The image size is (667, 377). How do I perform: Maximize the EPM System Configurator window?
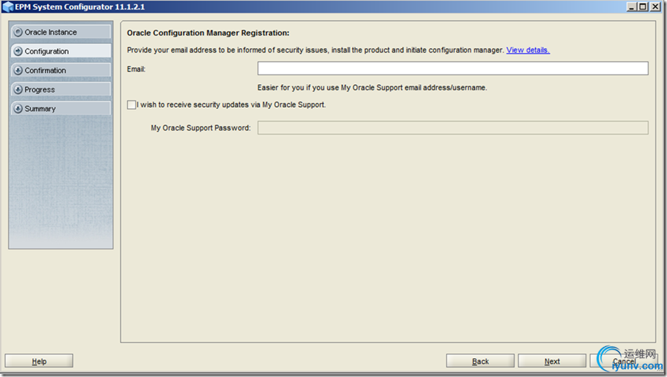pyautogui.click(x=643, y=7)
